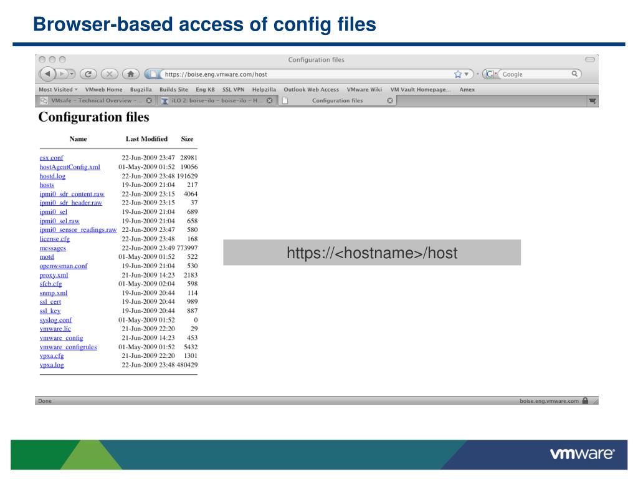This screenshot has width=638, height=479.
Task: Open the hostAgentConfig.xml link
Action: tap(70, 167)
